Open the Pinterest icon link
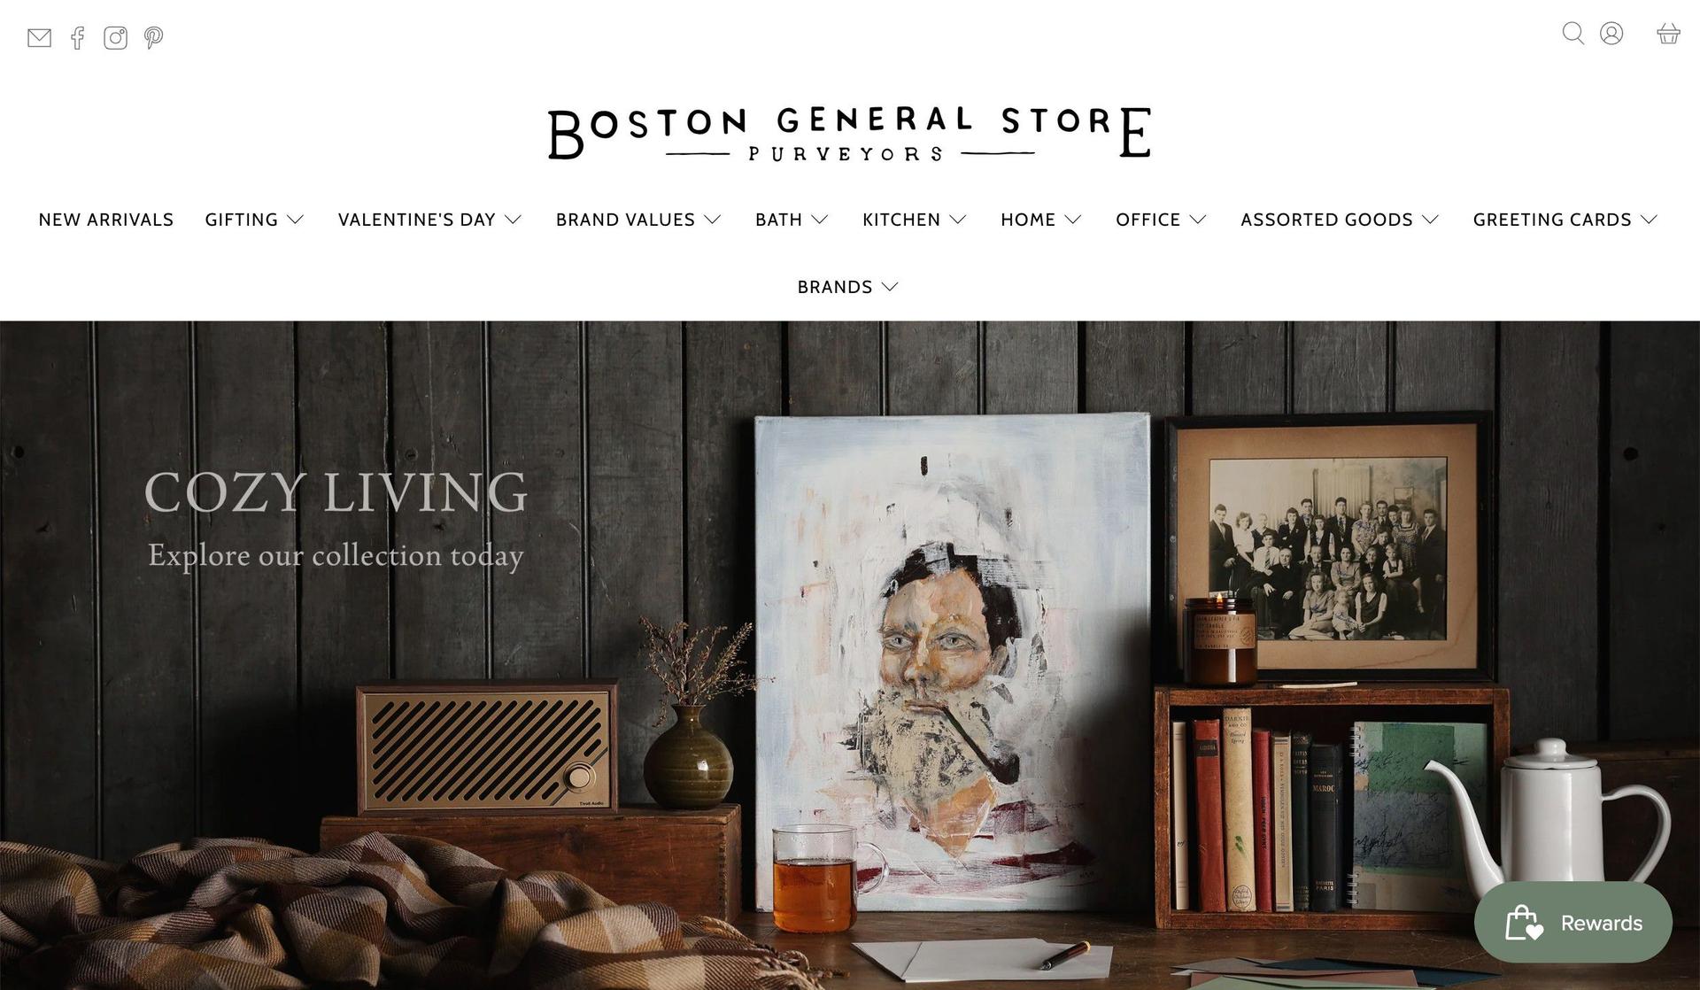The width and height of the screenshot is (1700, 990). pyautogui.click(x=154, y=38)
